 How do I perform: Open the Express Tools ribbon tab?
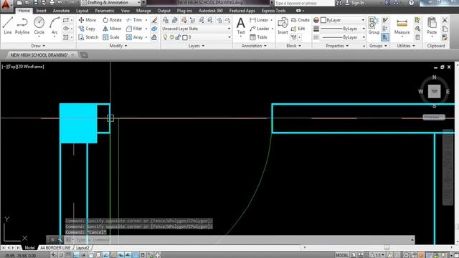[273, 11]
